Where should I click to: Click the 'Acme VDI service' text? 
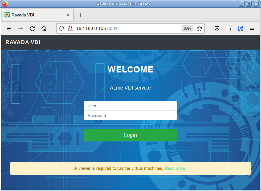point(130,88)
